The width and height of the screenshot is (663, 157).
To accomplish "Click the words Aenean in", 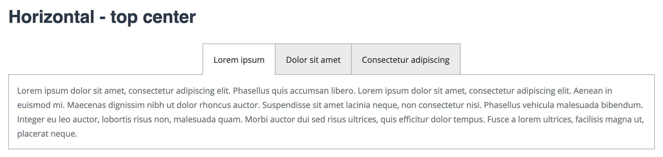I will tap(593, 91).
